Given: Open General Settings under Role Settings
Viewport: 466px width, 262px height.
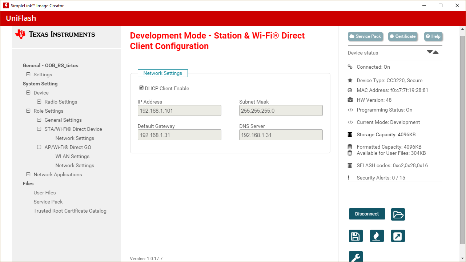Looking at the screenshot, I should pyautogui.click(x=63, y=120).
